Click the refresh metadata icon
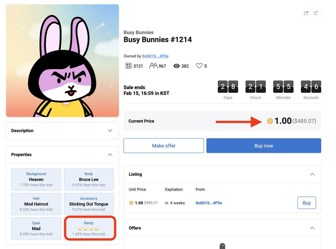The image size is (336, 249). pyautogui.click(x=316, y=13)
